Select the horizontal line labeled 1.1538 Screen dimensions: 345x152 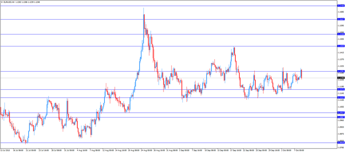(x=169, y=34)
